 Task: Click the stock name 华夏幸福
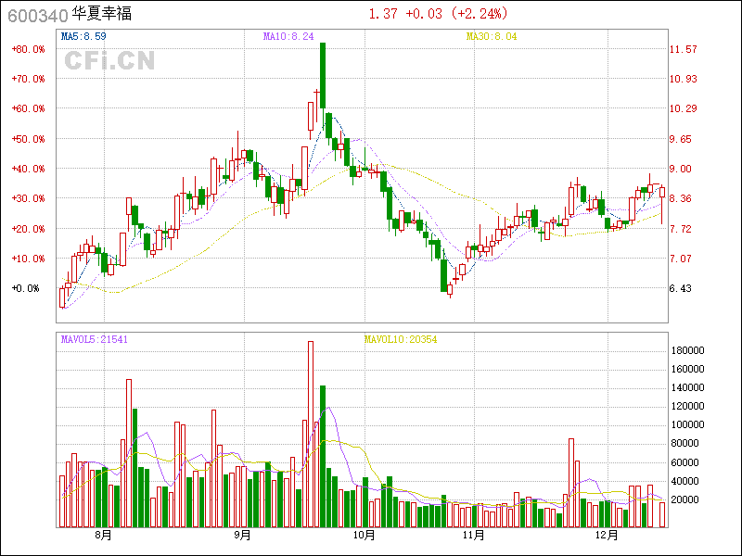103,15
